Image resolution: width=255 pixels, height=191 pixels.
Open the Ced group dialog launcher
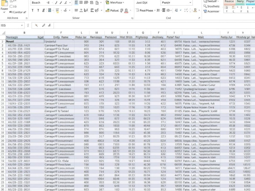pyautogui.click(x=199, y=18)
